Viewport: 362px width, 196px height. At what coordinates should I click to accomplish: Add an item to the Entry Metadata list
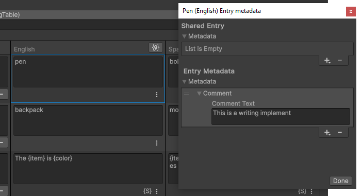[x=327, y=132]
